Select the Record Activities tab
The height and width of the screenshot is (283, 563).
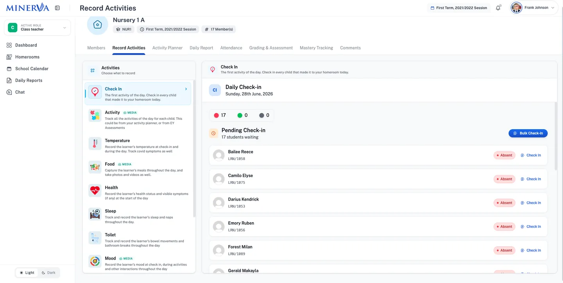click(129, 48)
